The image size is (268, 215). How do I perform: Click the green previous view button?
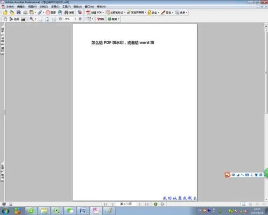[155, 204]
